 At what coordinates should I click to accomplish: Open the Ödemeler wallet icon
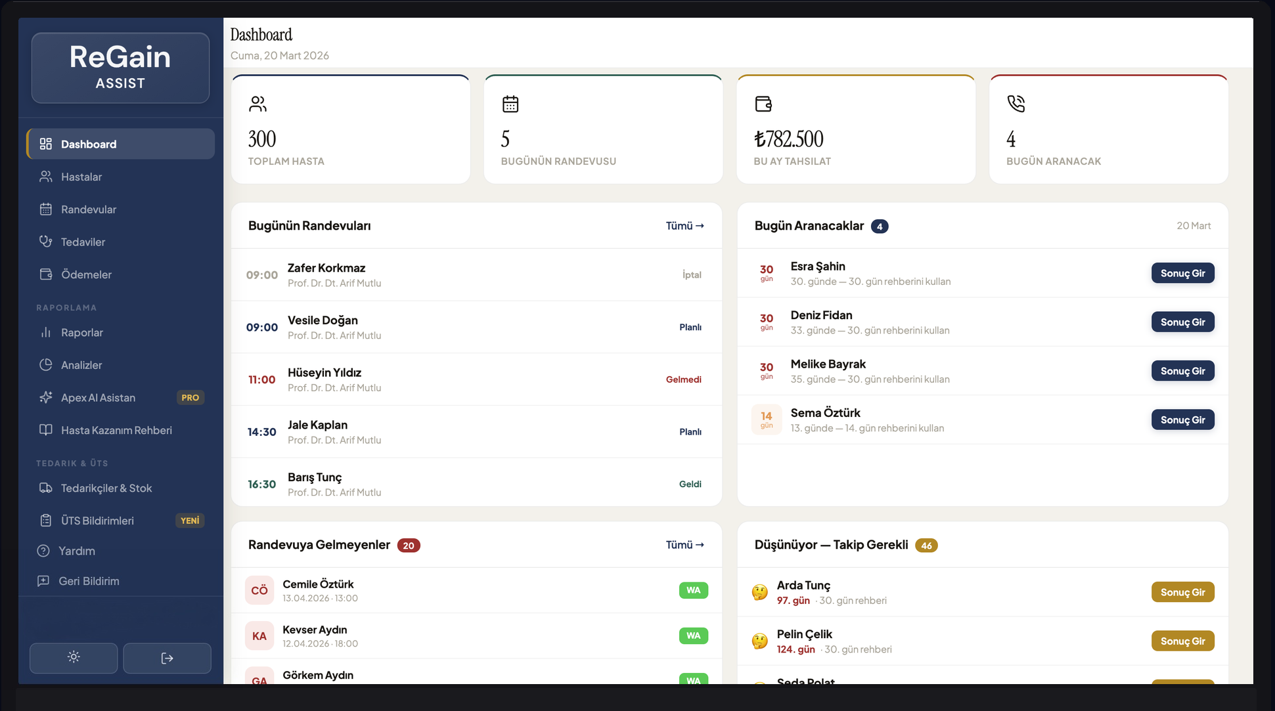[45, 274]
